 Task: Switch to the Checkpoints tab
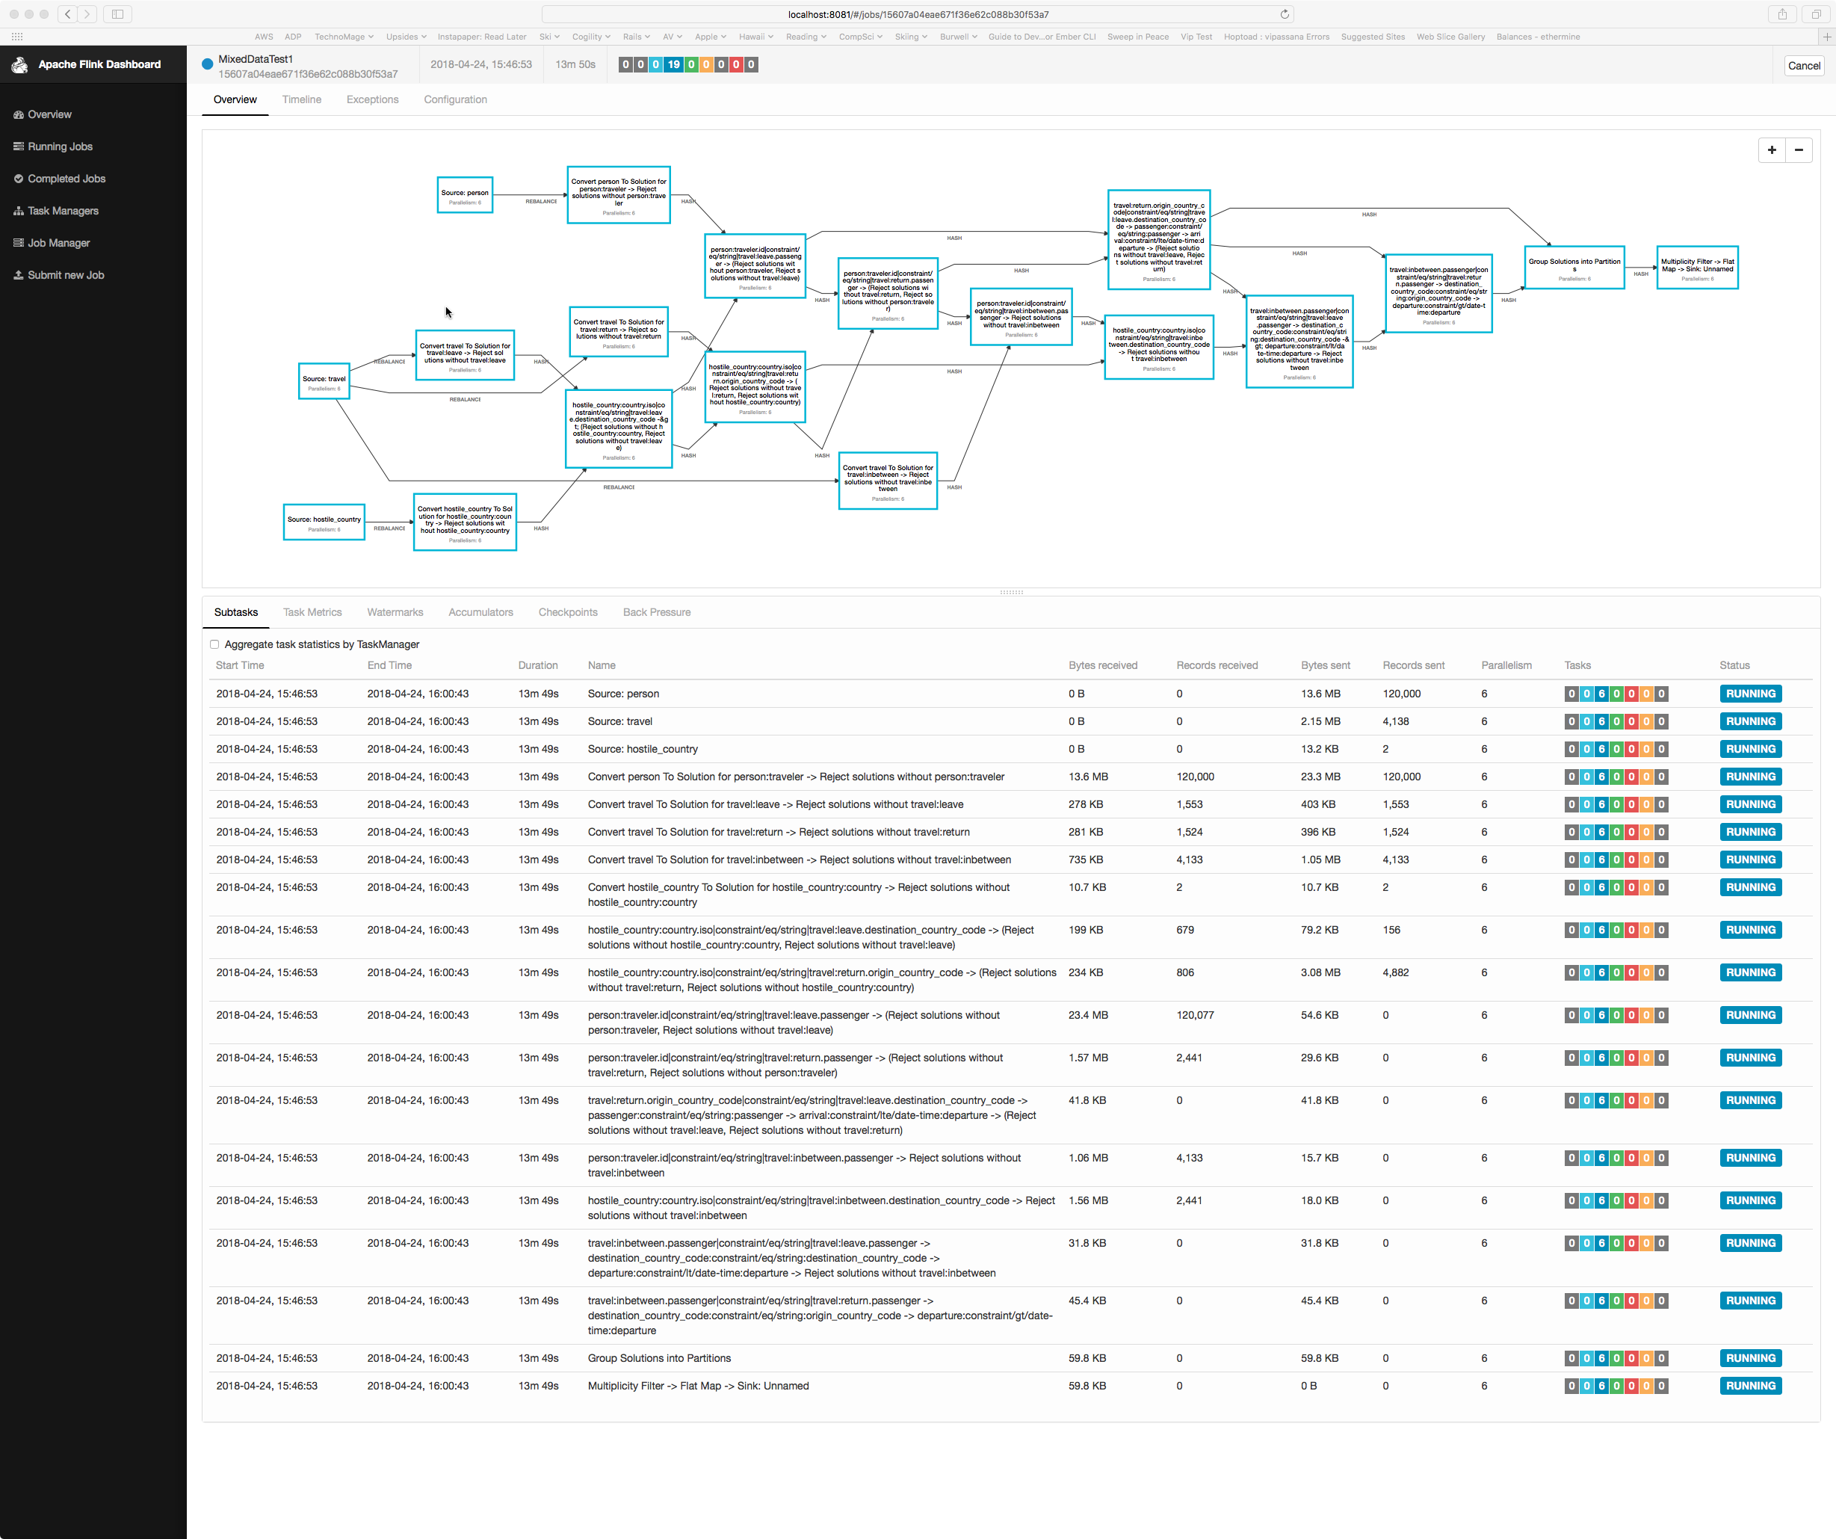pyautogui.click(x=567, y=612)
